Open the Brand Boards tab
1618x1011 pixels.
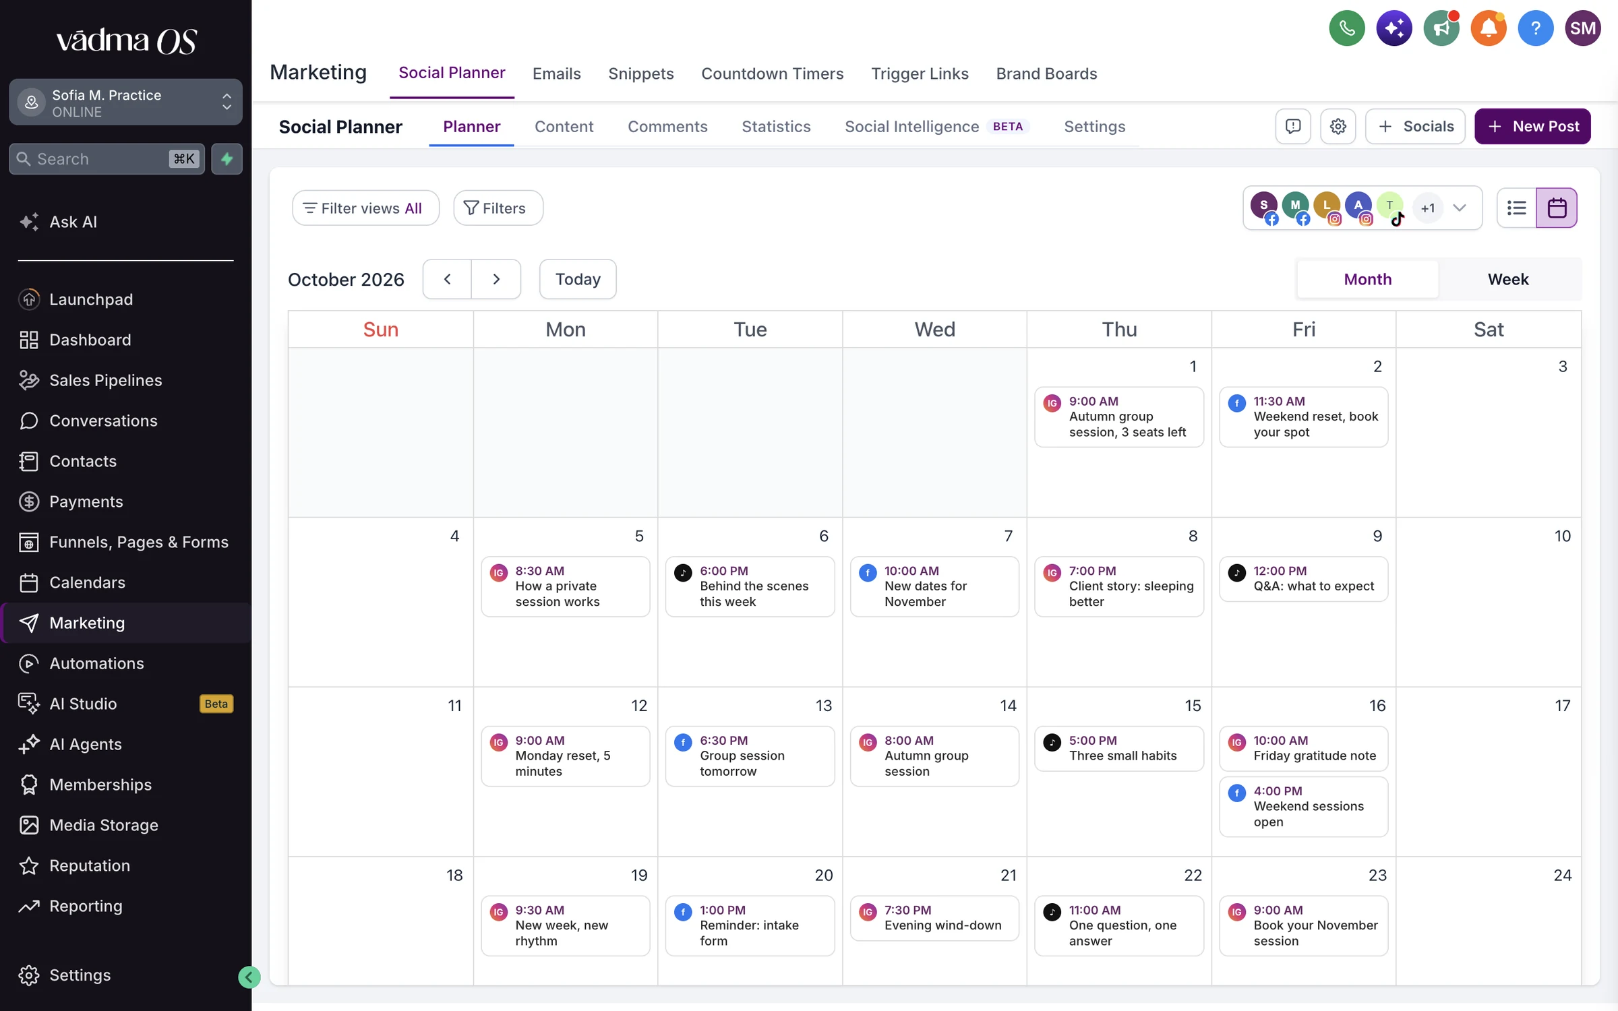click(x=1046, y=73)
